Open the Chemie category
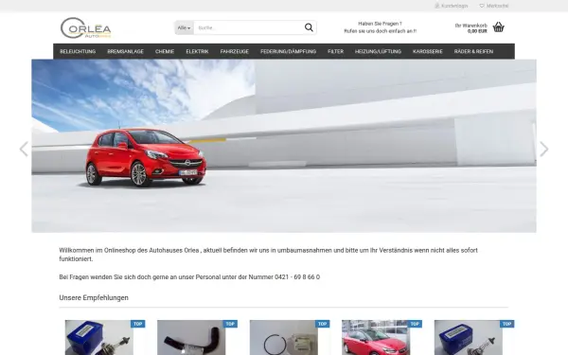 165,51
